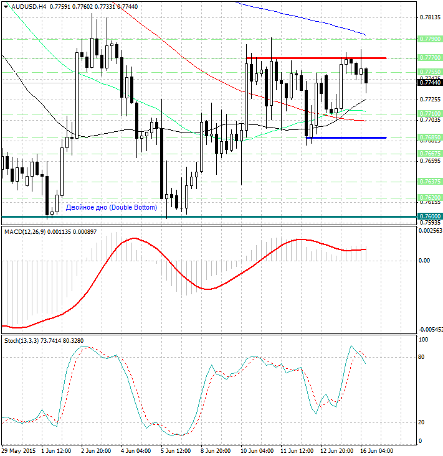The height and width of the screenshot is (456, 443).
Task: Click the MACD scale value -0.005452
Action: pos(431,330)
